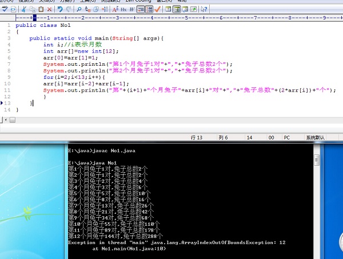Click code line "public class No1"
Image resolution: width=343 pixels, height=259 pixels.
(43, 25)
